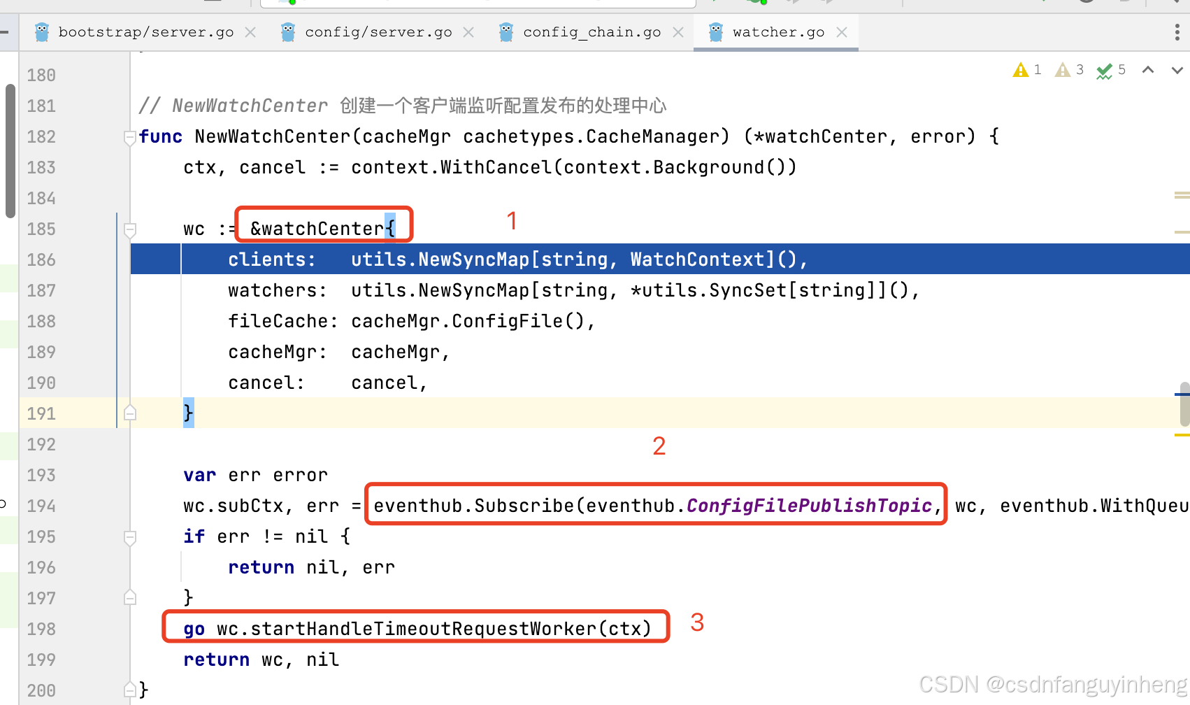1190x705 pixels.
Task: Collapse the watchCenter struct literal fold on line 185
Action: 129,229
